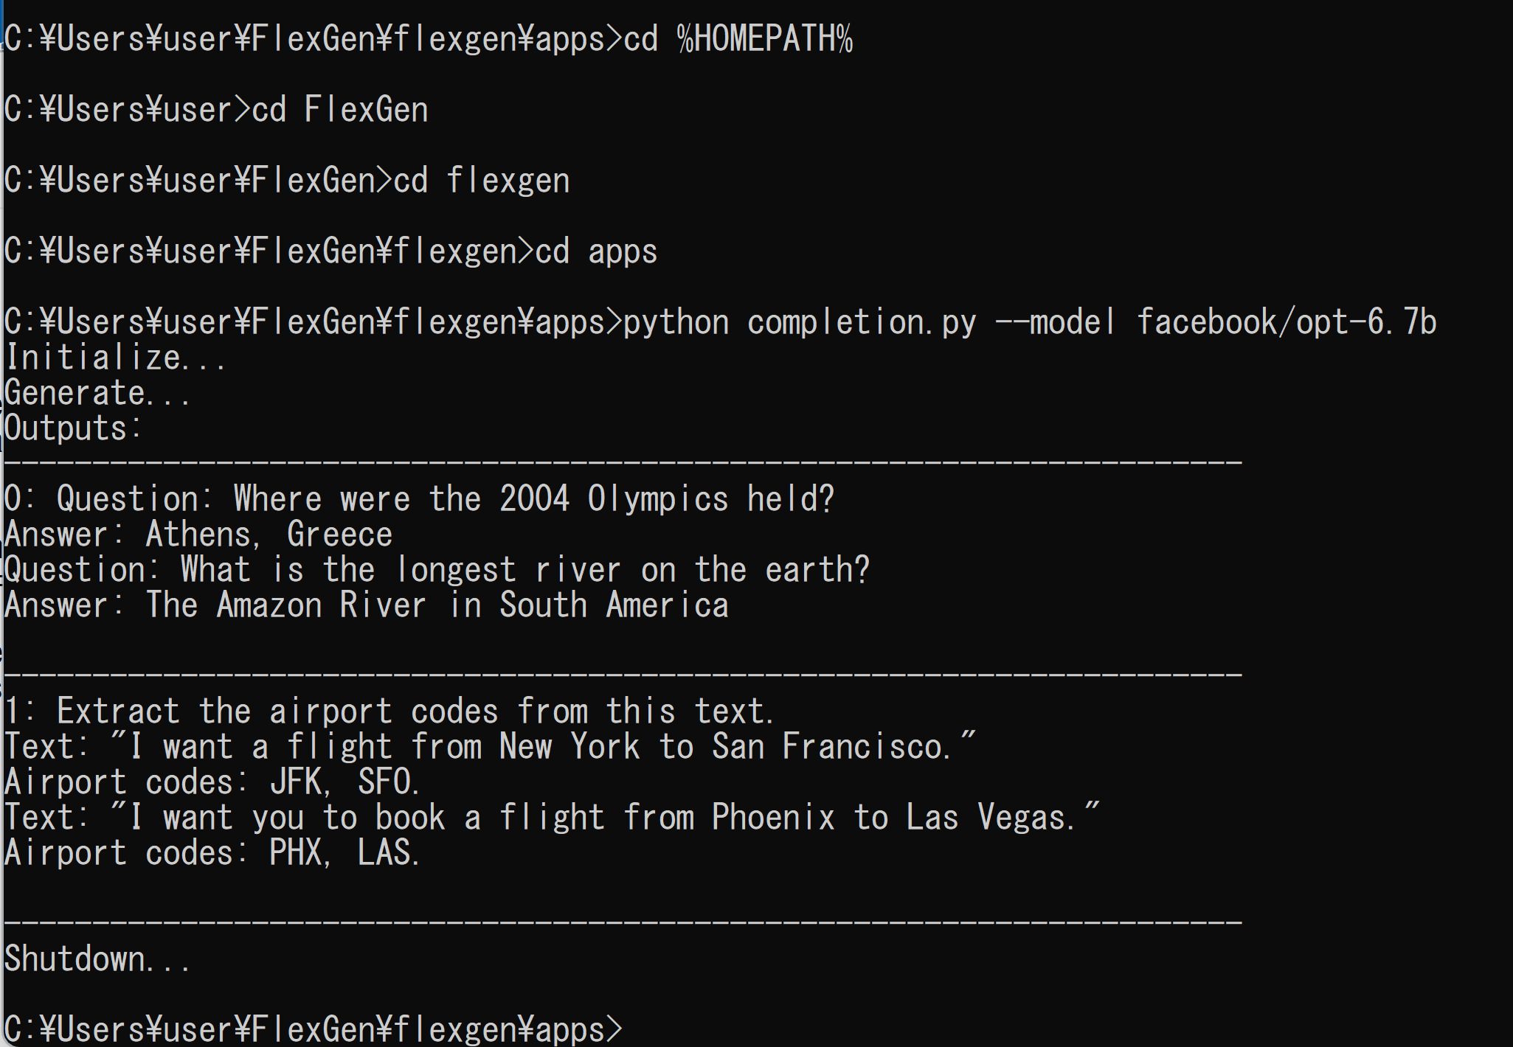This screenshot has width=1513, height=1047.
Task: Click the facebook/opt-6.7b model argument
Action: tap(1287, 321)
